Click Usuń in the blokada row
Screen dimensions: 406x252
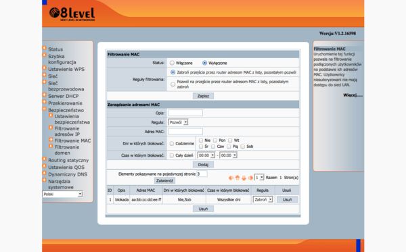(287, 199)
